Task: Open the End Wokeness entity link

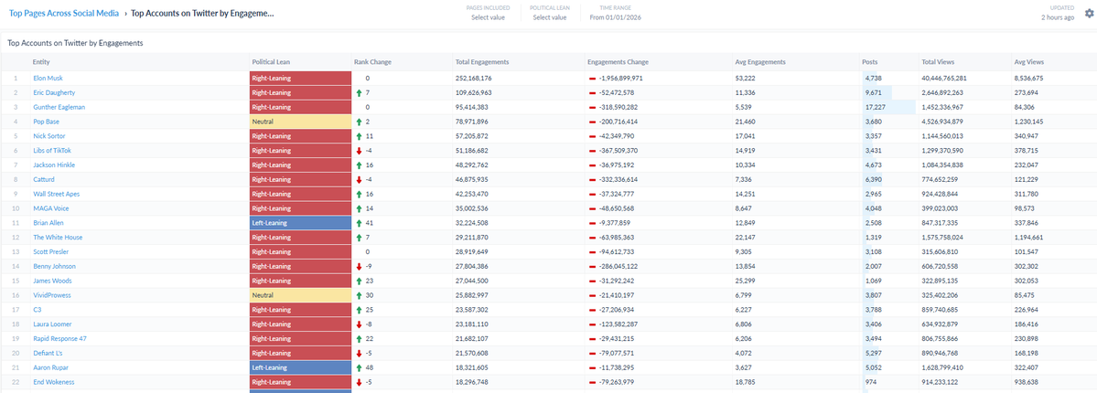Action: click(53, 382)
